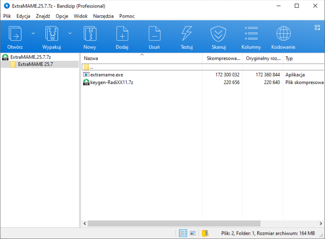The height and width of the screenshot is (239, 325).
Task: Sort by the Oryginalny roz... column header
Action: [263, 58]
